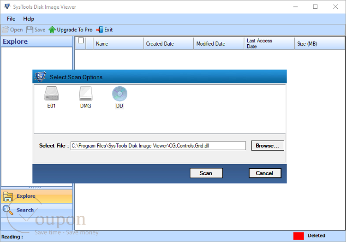The image size is (346, 242).
Task: Open the Help menu
Action: point(29,19)
